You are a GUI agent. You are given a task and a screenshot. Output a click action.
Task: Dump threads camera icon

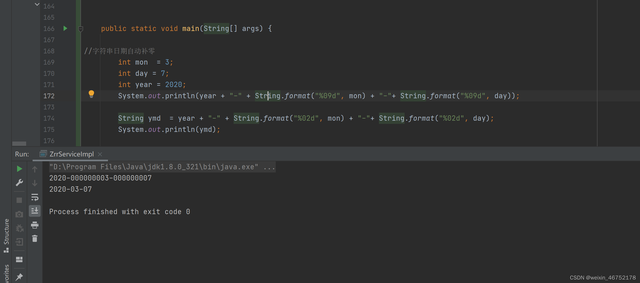tap(19, 214)
